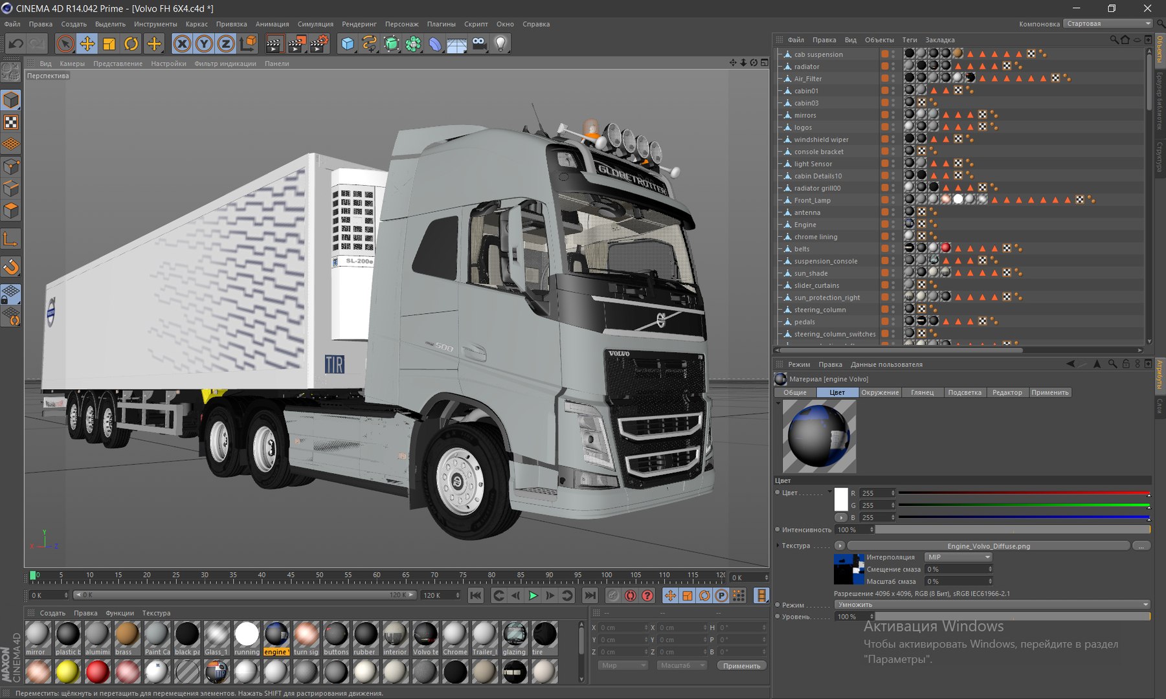This screenshot has height=699, width=1166.
Task: Select the axis mode L icon
Action: (11, 239)
